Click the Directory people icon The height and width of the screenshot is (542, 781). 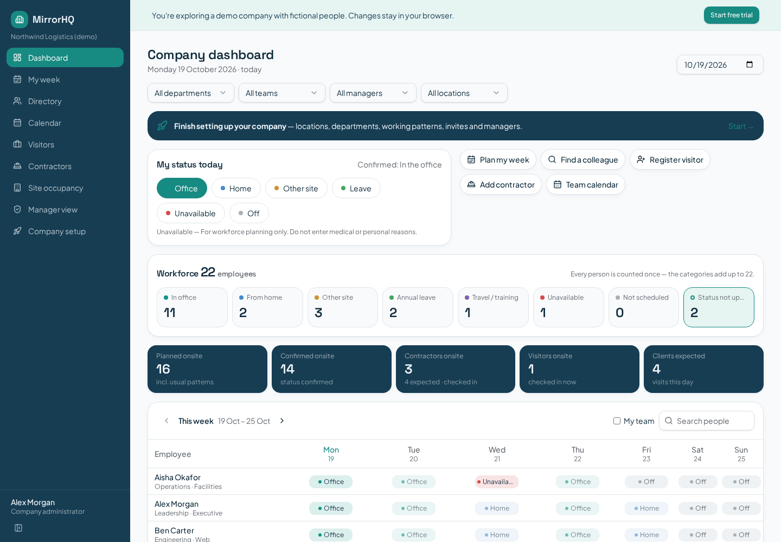17,101
